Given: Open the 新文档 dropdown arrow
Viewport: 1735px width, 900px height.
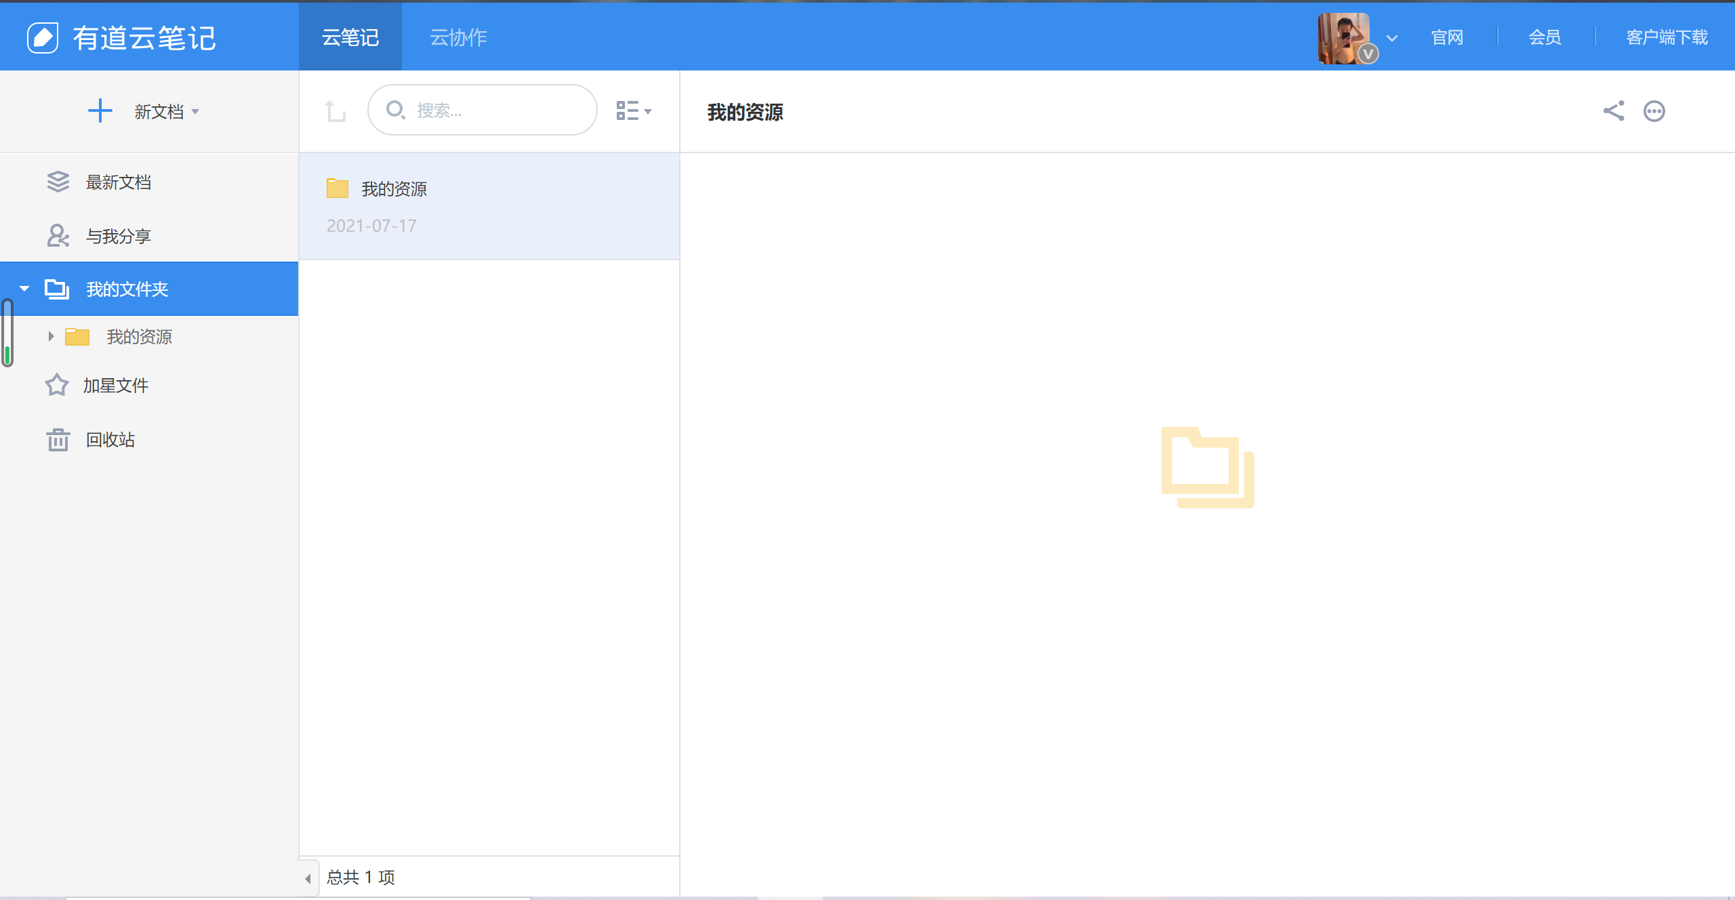Looking at the screenshot, I should point(195,112).
